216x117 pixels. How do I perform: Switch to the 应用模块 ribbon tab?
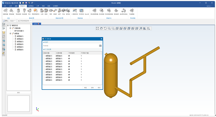(x=55, y=6)
